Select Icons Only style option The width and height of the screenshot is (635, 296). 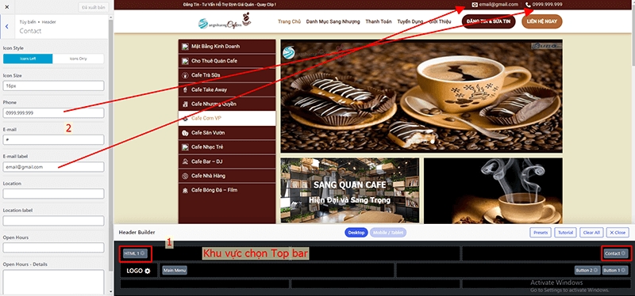(78, 59)
